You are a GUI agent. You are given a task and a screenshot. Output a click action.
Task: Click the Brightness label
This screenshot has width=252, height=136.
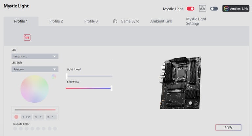tap(73, 82)
